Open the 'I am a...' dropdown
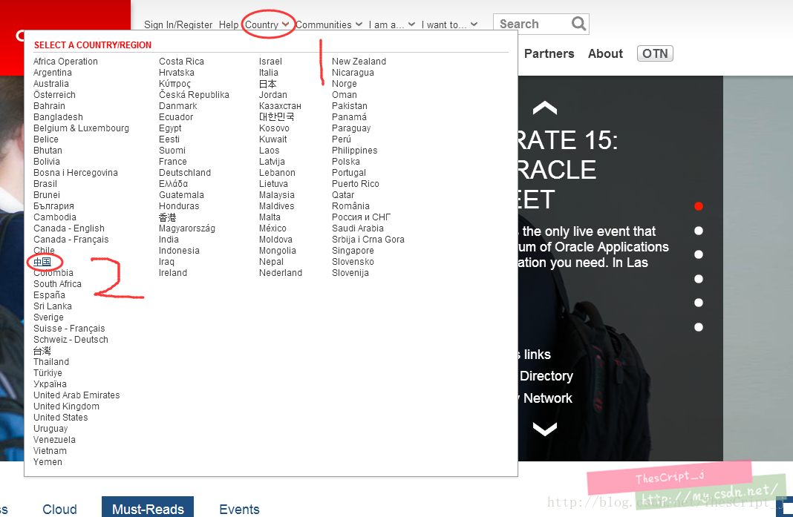Image resolution: width=793 pixels, height=517 pixels. coord(392,24)
